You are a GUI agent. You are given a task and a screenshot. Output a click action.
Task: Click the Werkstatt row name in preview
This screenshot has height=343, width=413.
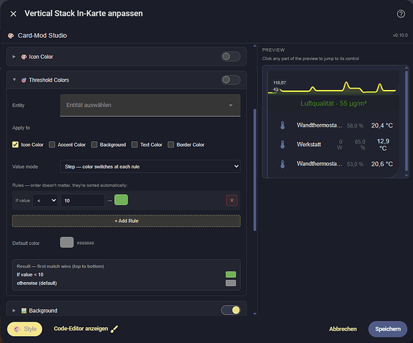(309, 145)
